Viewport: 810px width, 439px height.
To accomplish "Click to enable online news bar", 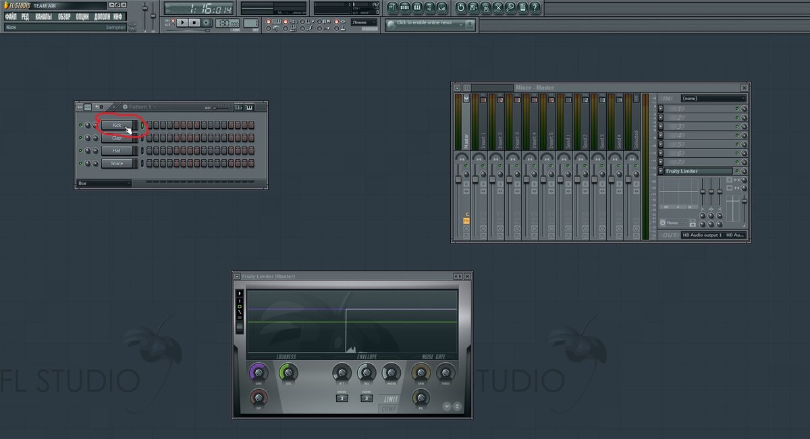I will (430, 24).
